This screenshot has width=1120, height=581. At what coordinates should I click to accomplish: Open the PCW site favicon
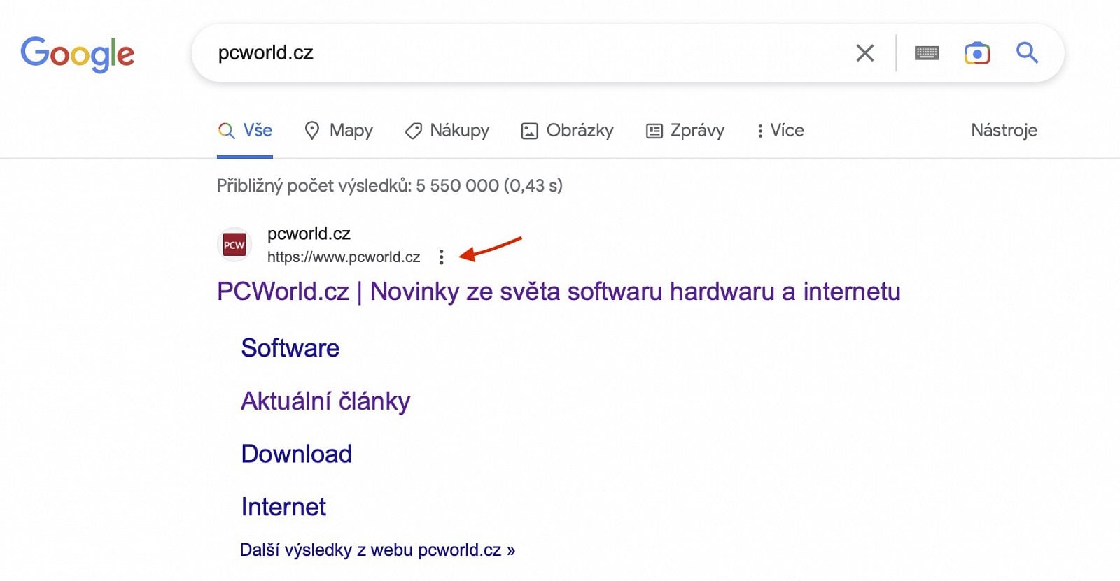pyautogui.click(x=234, y=245)
